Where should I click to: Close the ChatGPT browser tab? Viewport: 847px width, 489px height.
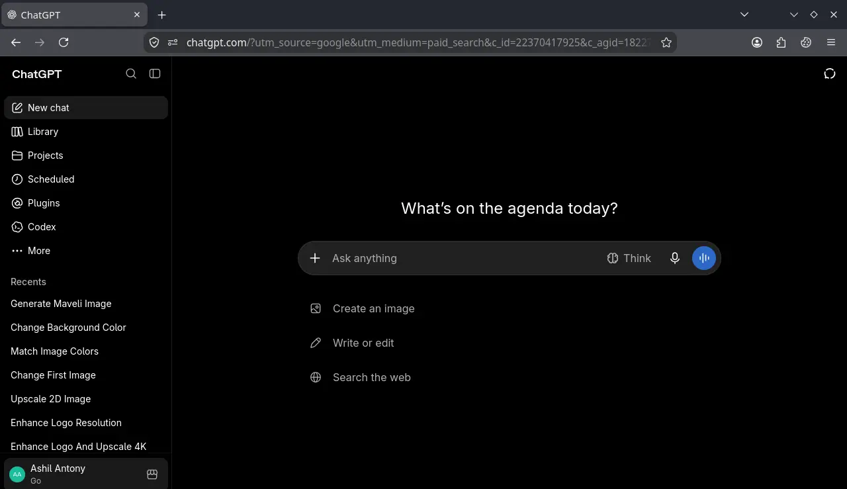coord(137,15)
